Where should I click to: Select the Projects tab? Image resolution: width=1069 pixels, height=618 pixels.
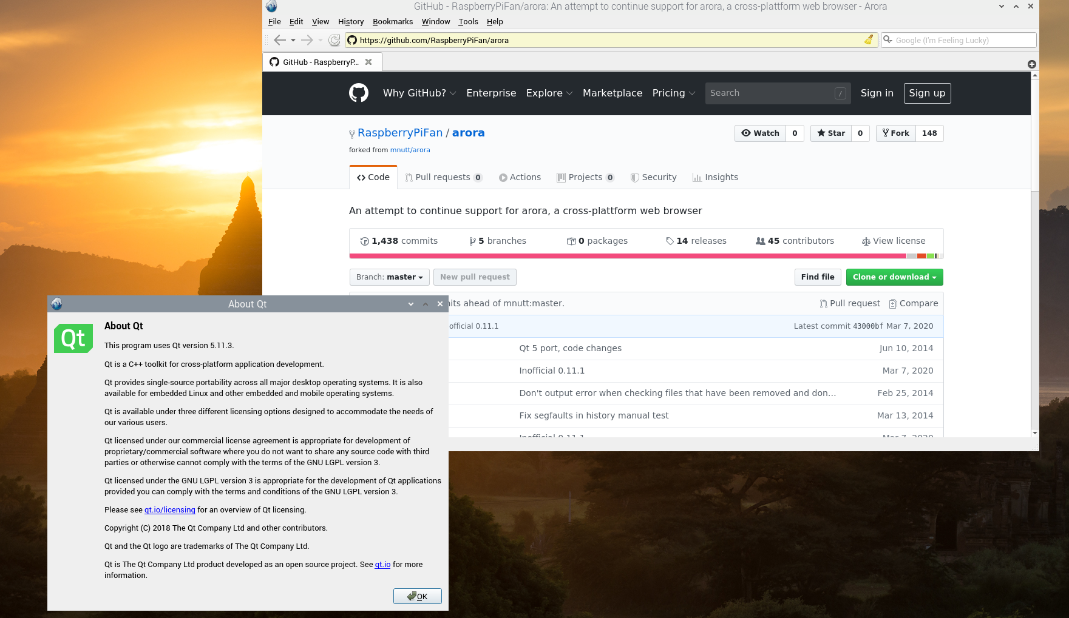click(586, 177)
